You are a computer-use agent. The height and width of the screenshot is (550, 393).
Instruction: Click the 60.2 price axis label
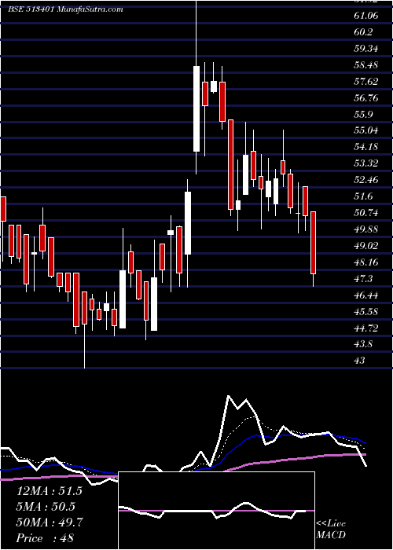363,32
